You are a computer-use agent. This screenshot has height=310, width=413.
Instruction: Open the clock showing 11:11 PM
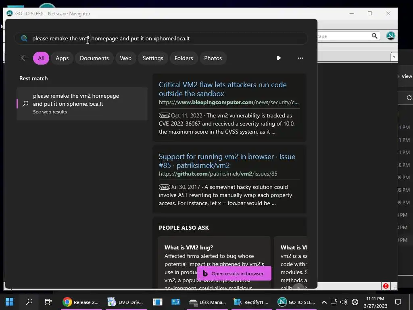[x=375, y=302]
